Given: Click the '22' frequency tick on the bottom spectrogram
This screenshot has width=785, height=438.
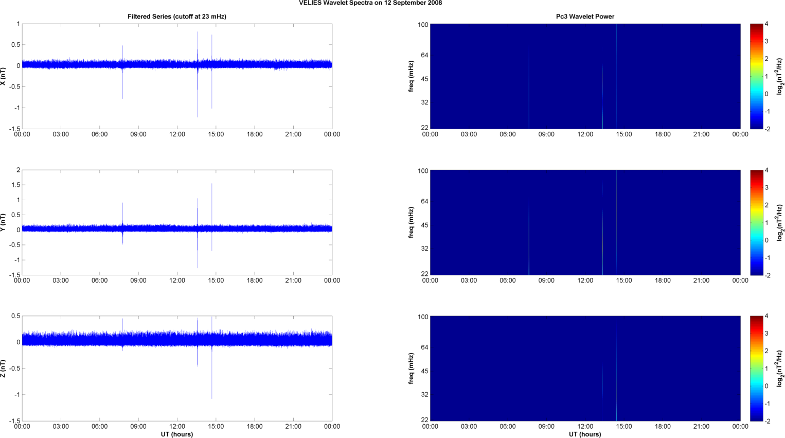Looking at the screenshot, I should (425, 419).
